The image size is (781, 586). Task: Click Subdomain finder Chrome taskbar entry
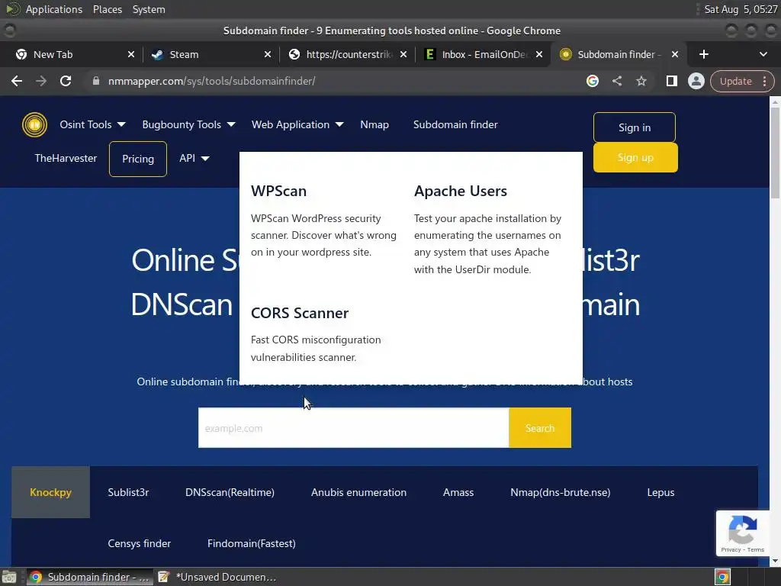click(90, 577)
